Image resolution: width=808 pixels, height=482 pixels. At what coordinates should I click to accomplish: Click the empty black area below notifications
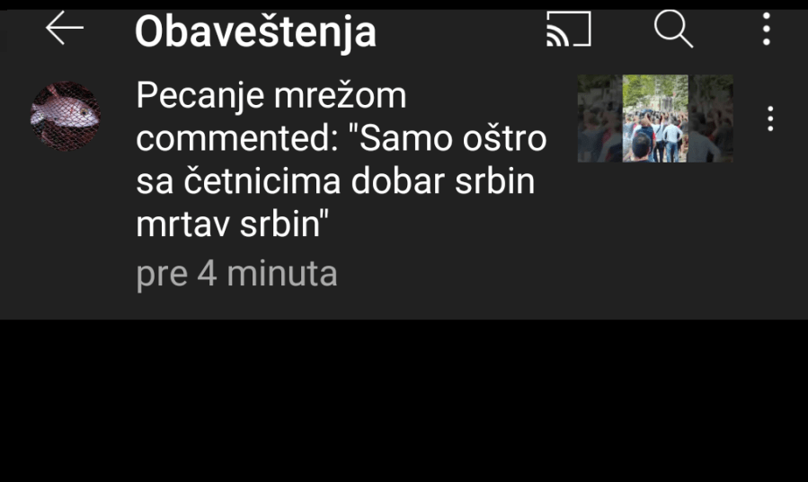(x=404, y=400)
